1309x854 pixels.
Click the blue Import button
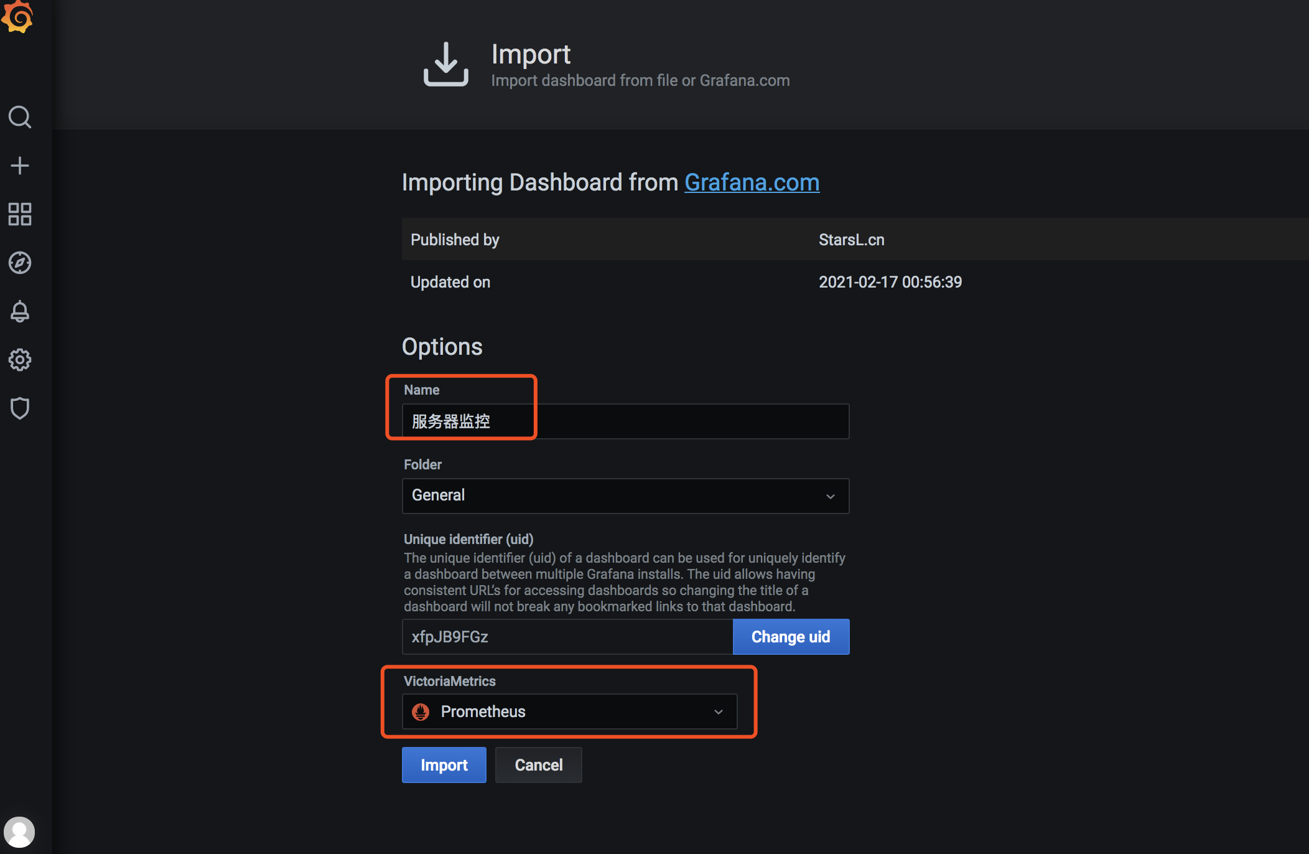tap(444, 765)
